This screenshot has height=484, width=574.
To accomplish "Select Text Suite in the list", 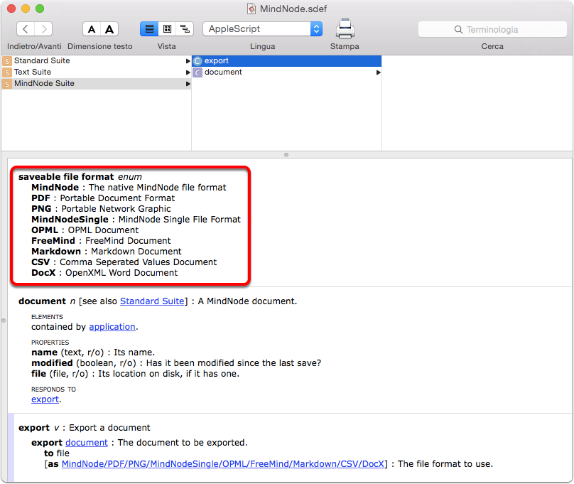I will tap(97, 72).
